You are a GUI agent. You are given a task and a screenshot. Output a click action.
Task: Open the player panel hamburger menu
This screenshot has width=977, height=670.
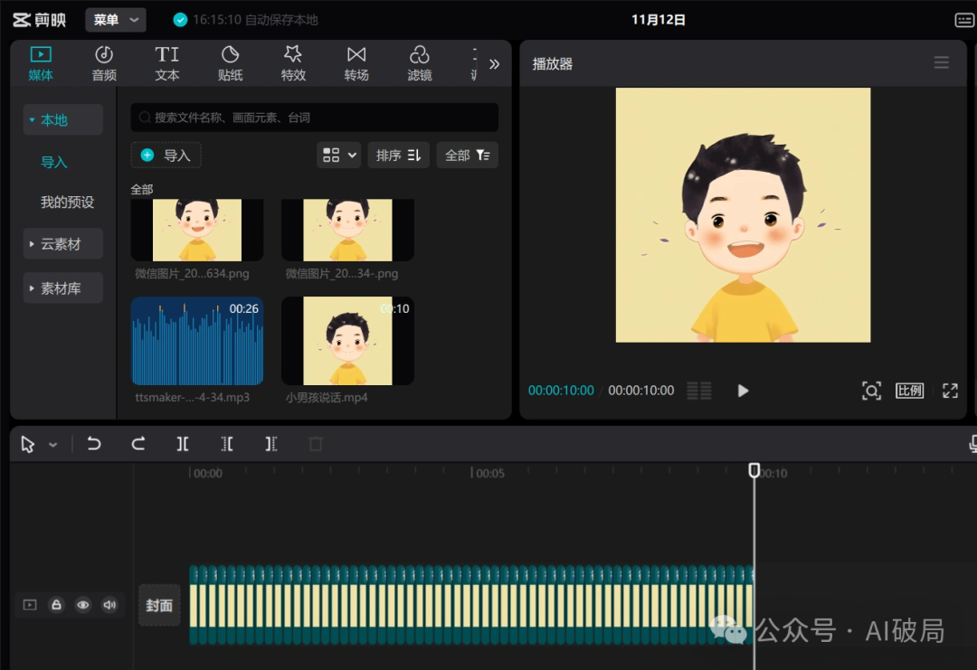(x=942, y=63)
